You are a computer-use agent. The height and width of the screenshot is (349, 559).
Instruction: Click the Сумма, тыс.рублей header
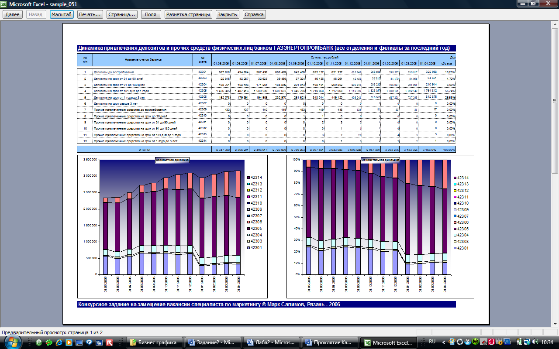(x=324, y=57)
